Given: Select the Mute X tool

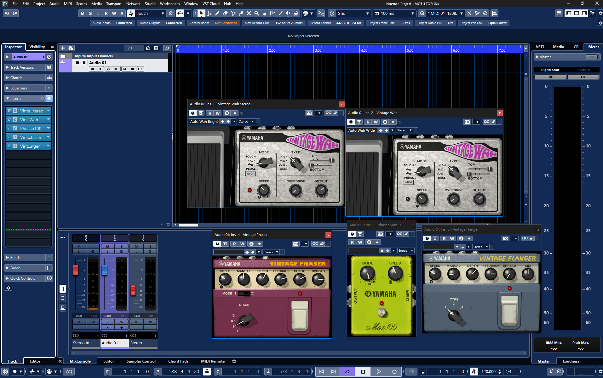Looking at the screenshot, I should 249,13.
